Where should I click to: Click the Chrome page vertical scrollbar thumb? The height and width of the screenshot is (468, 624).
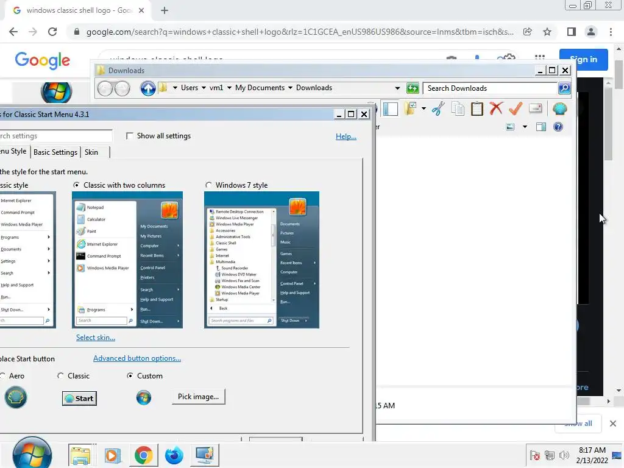point(619,74)
